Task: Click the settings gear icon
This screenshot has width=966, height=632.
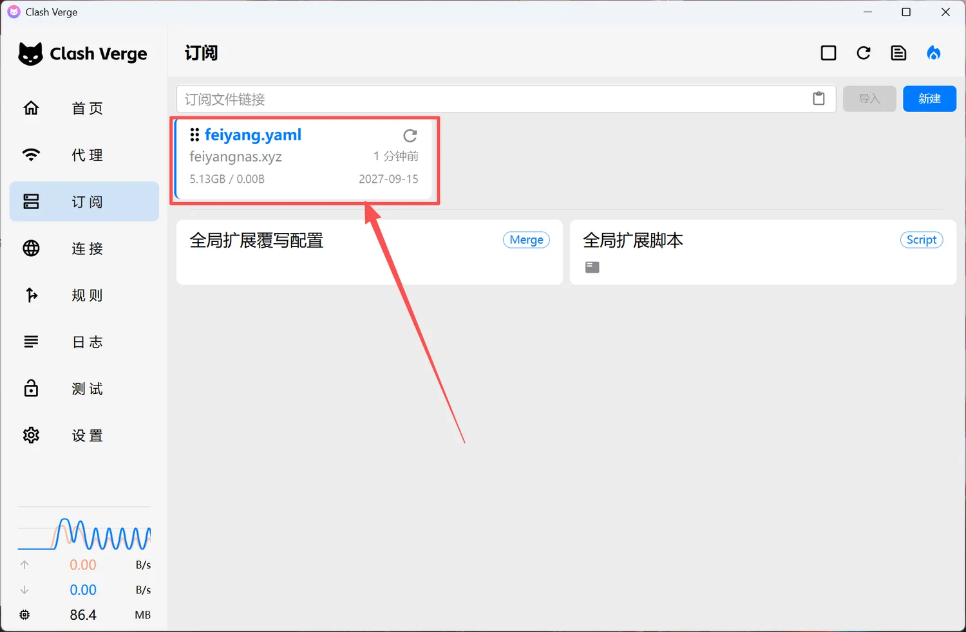Action: pos(31,436)
